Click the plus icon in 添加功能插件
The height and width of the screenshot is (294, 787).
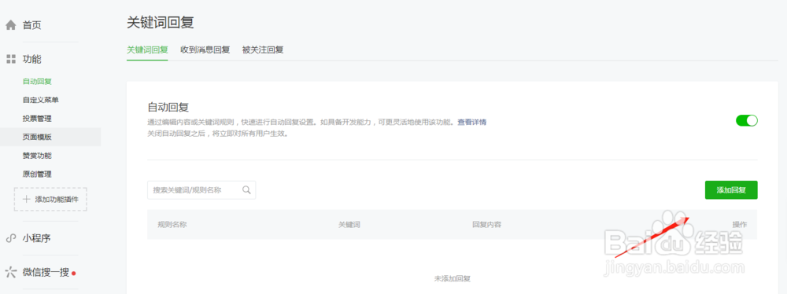27,199
